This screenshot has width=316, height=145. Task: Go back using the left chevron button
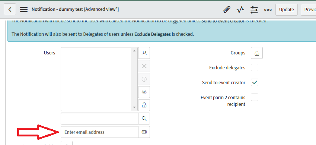10,9
